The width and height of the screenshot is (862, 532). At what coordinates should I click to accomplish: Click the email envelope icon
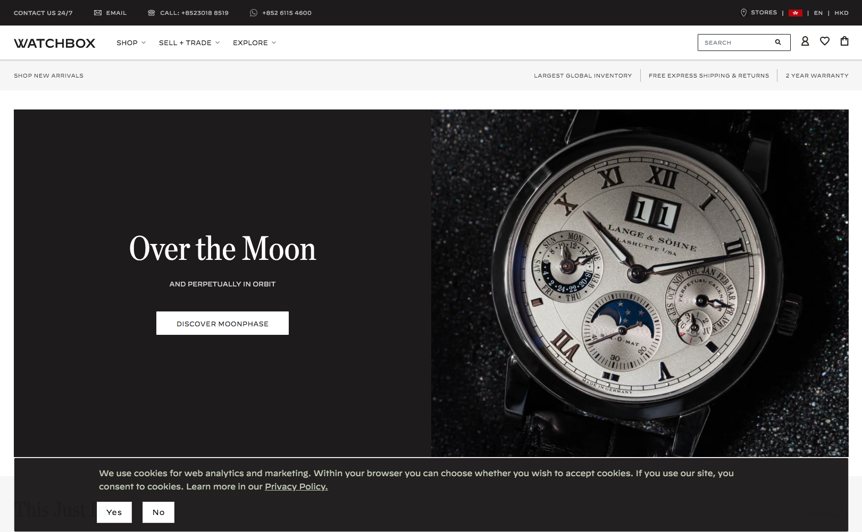(98, 13)
